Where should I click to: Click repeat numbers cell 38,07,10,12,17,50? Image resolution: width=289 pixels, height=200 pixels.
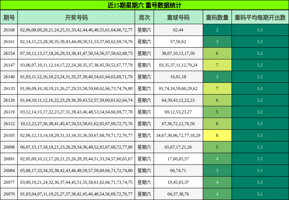pos(178,53)
